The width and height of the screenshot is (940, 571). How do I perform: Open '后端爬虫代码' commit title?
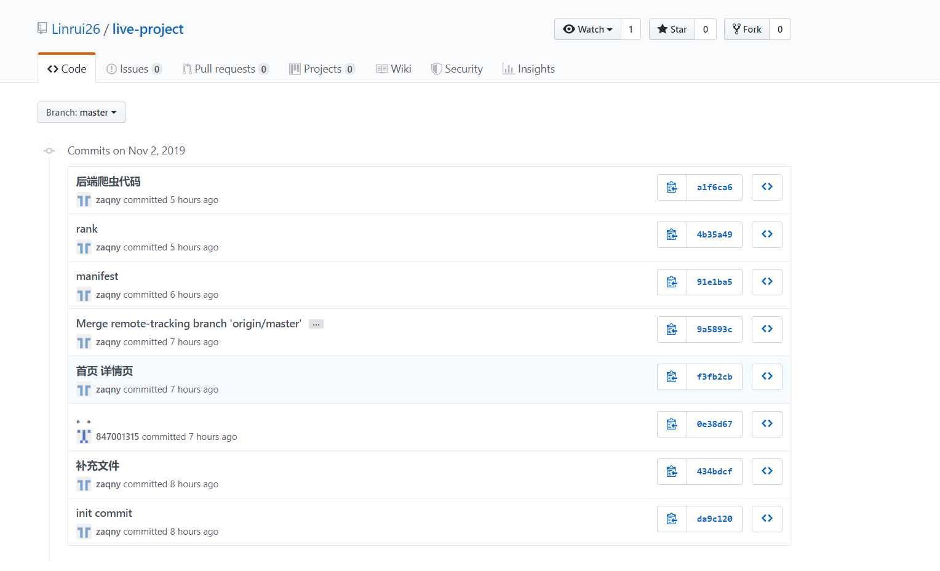pyautogui.click(x=108, y=182)
